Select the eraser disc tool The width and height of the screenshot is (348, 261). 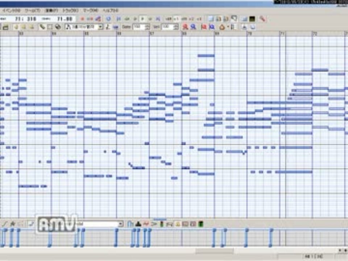pyautogui.click(x=58, y=27)
